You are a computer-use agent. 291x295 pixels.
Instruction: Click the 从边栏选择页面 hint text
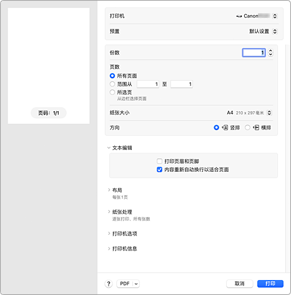(x=132, y=99)
